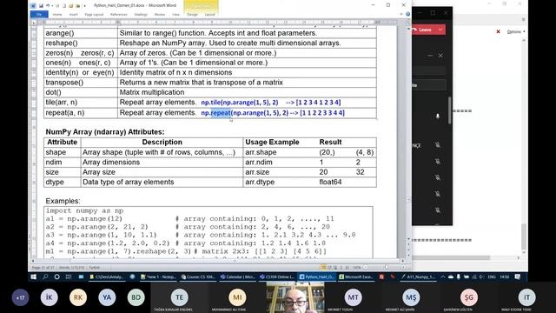
Task: Click the Save icon in Word's Quick Access Toolbar
Action: 41,6
